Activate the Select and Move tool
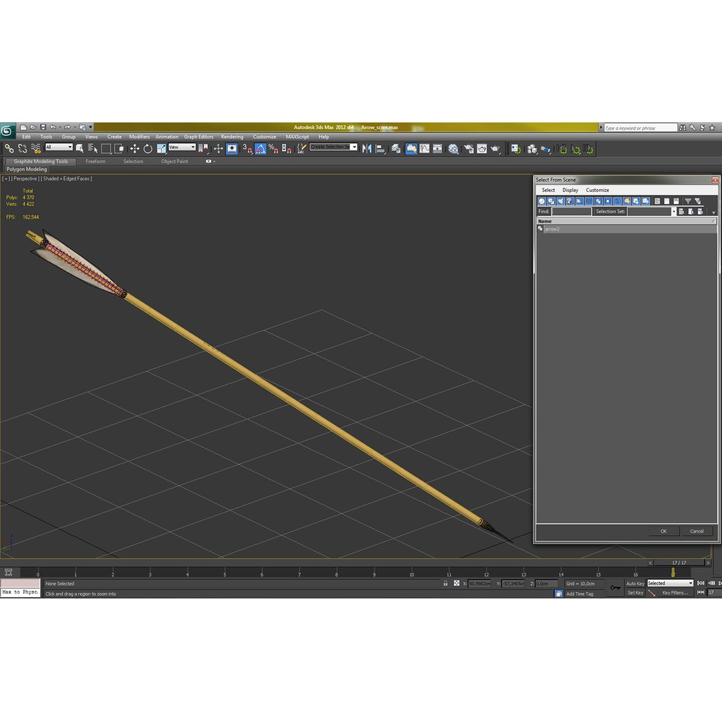Viewport: 722px width, 722px height. [x=134, y=148]
